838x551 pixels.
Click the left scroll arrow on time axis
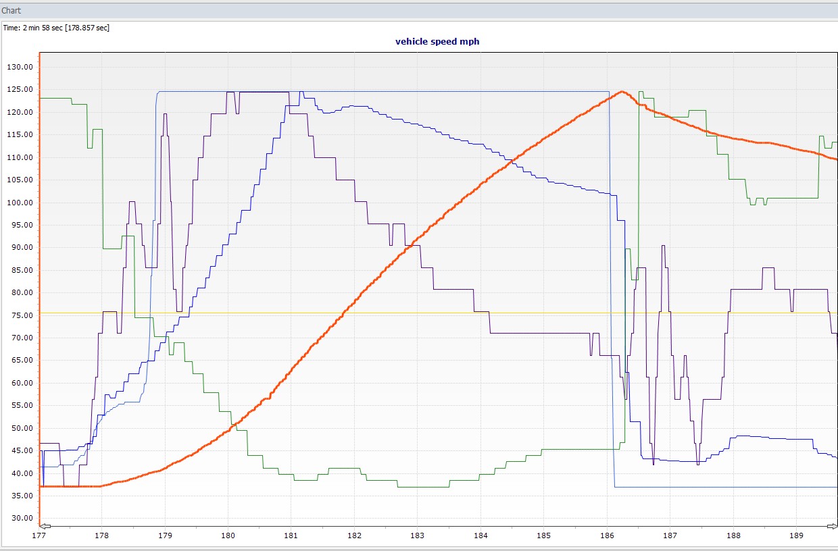point(44,526)
